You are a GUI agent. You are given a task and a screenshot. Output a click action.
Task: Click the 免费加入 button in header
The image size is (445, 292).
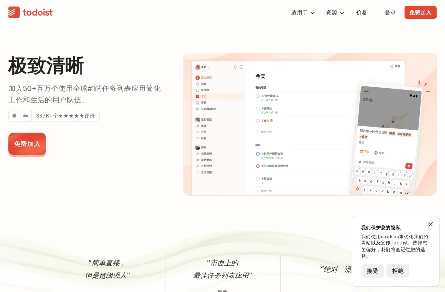click(x=420, y=13)
